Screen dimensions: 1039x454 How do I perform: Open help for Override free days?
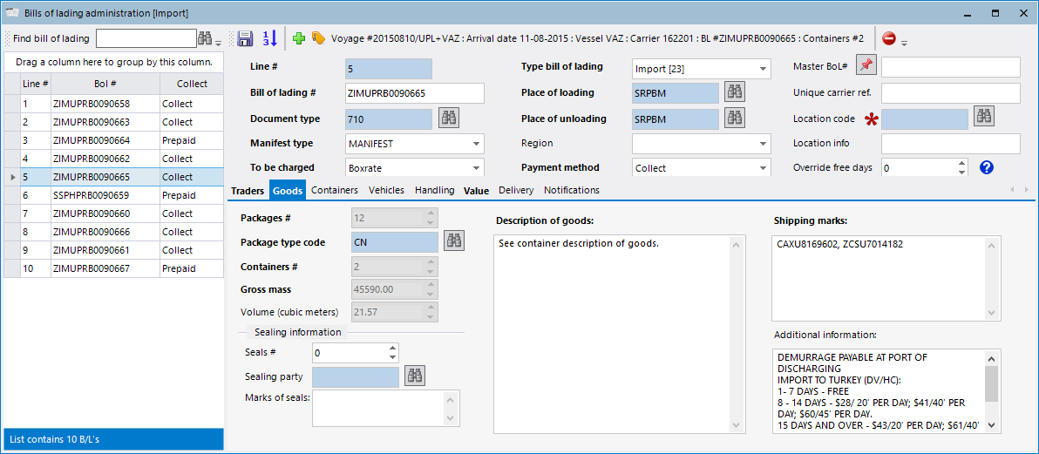click(x=986, y=167)
